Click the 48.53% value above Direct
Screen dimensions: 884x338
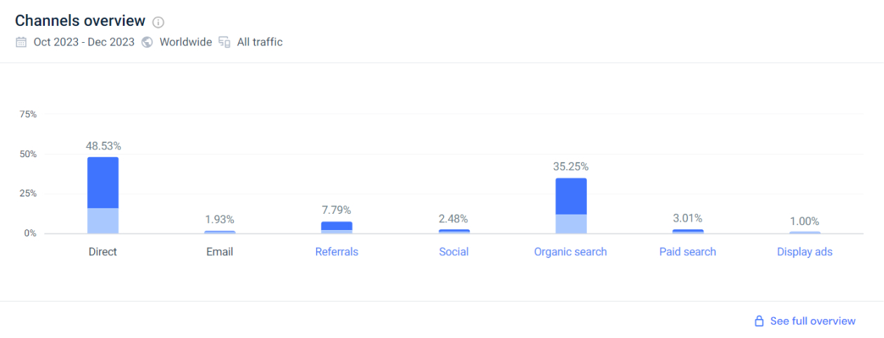[x=103, y=146]
